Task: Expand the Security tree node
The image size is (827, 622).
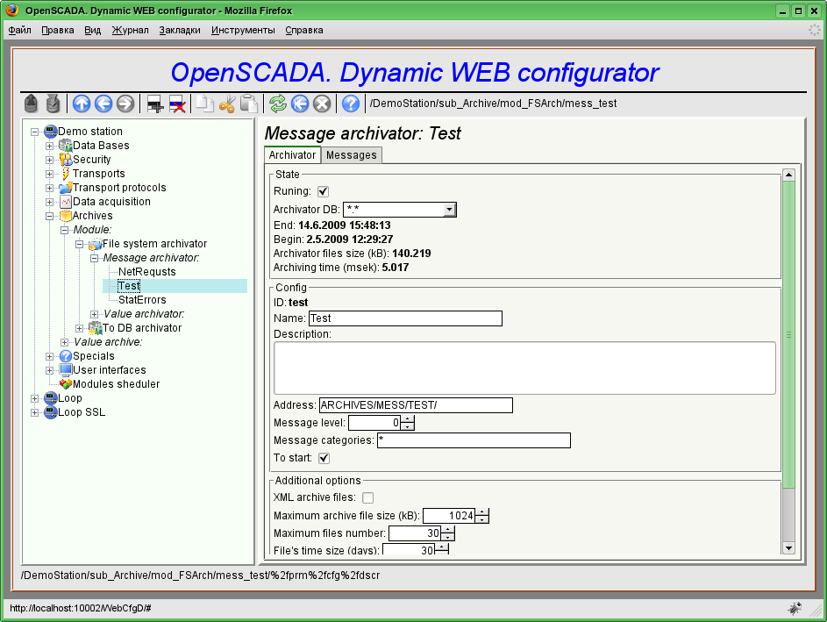Action: click(50, 160)
